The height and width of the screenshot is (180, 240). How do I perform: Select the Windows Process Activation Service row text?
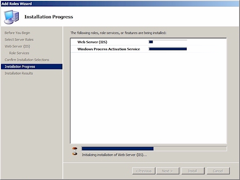(108, 49)
